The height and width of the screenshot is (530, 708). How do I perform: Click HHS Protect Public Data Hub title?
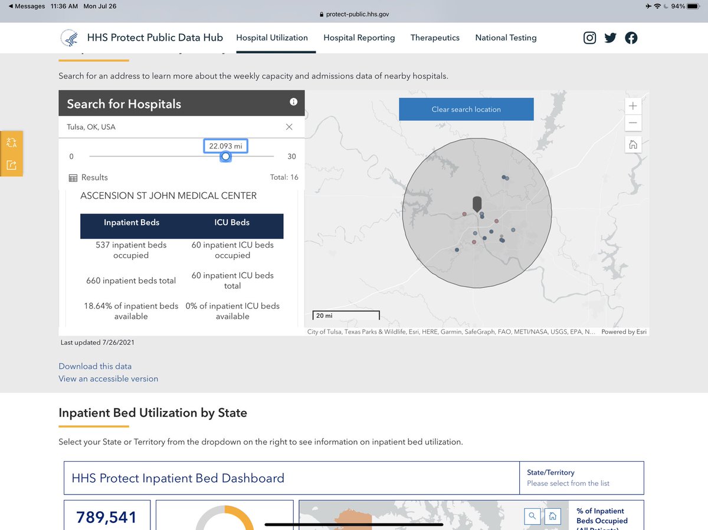point(155,38)
